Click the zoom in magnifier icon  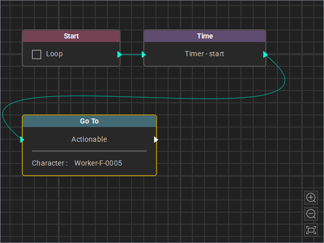311,198
